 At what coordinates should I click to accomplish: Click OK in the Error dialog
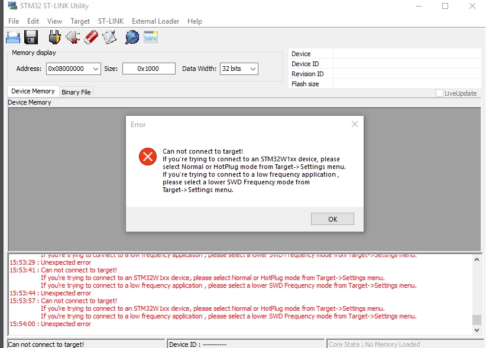click(x=332, y=219)
